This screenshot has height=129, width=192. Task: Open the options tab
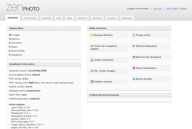82,18
